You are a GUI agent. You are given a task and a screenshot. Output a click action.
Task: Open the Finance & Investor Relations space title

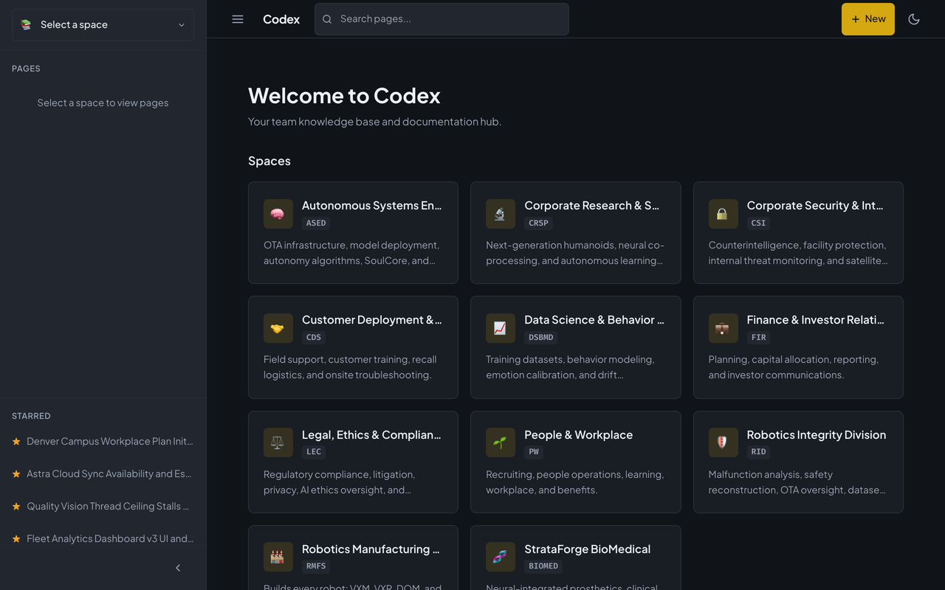816,320
